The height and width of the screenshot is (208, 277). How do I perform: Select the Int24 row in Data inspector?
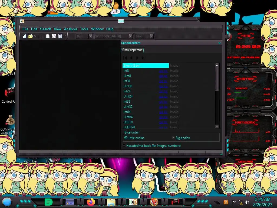pos(169,91)
